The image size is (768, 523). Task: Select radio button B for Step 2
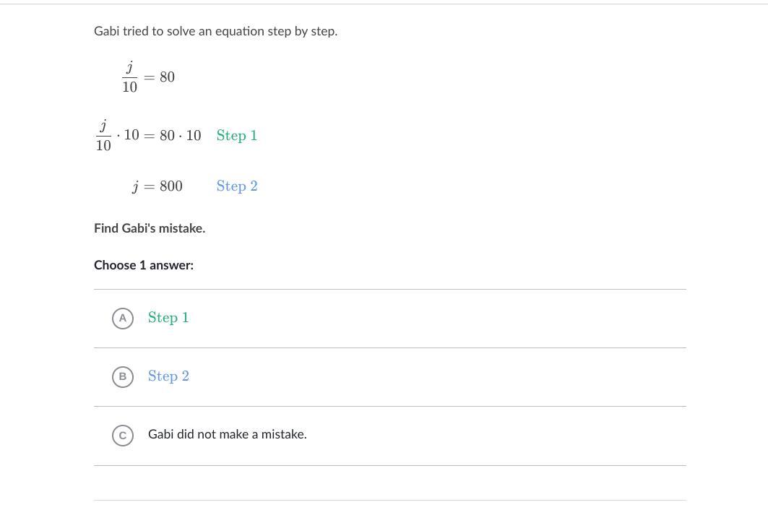point(123,376)
